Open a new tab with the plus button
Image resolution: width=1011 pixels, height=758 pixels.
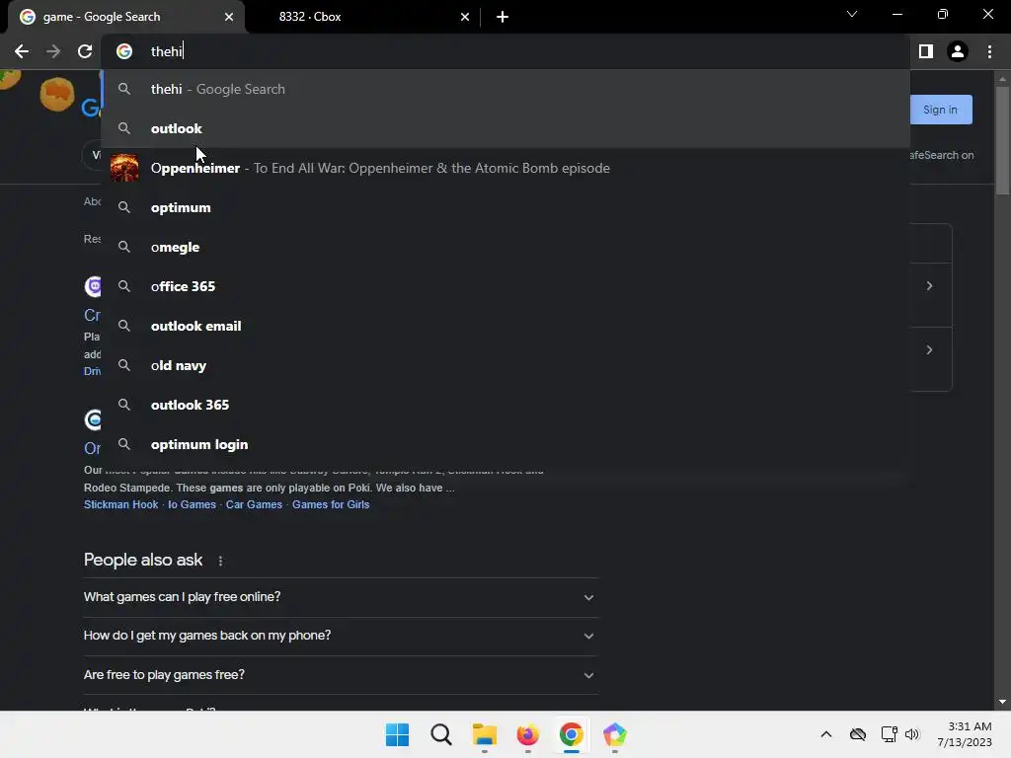coord(503,17)
